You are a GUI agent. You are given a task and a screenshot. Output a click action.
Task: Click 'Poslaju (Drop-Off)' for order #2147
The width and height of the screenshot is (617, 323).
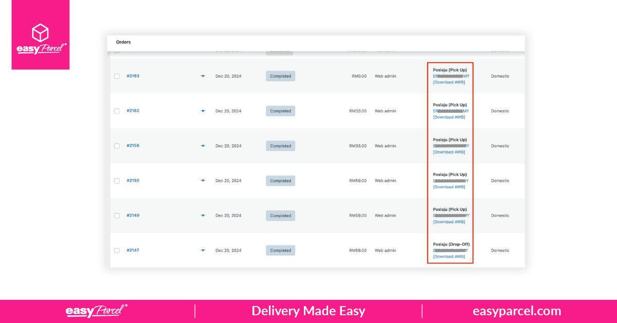(x=451, y=244)
